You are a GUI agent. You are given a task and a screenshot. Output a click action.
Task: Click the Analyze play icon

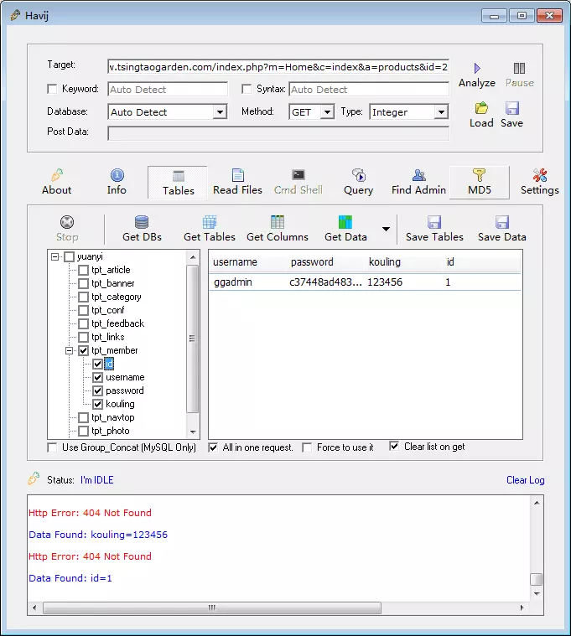pos(477,68)
